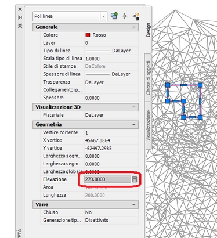The height and width of the screenshot is (238, 217).
Task: Close the Properties palette
Action: pyautogui.click(x=20, y=9)
